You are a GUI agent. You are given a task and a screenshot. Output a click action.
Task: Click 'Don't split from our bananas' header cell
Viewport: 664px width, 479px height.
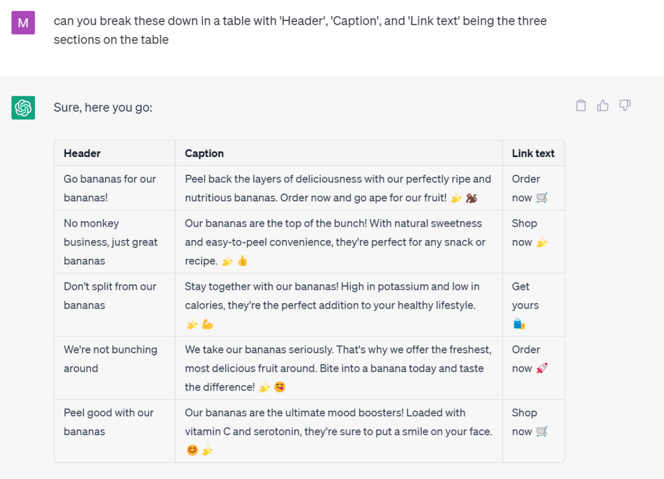110,295
